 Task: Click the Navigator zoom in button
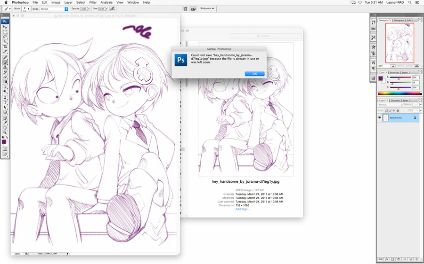[417, 66]
